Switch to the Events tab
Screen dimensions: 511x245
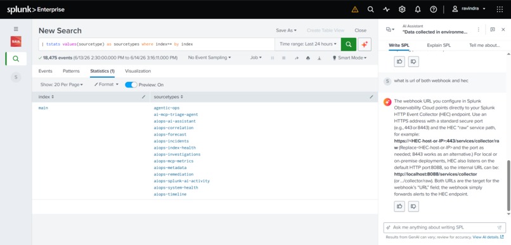coord(45,71)
